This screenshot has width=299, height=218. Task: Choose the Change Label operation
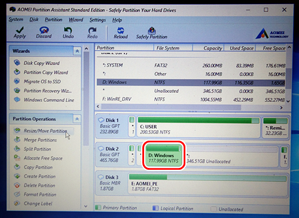(33, 204)
